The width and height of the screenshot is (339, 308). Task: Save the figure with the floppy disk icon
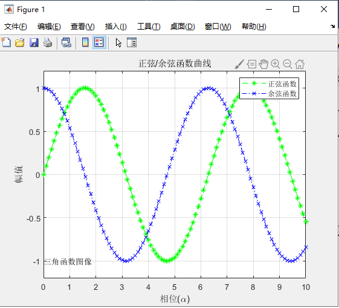[34, 42]
